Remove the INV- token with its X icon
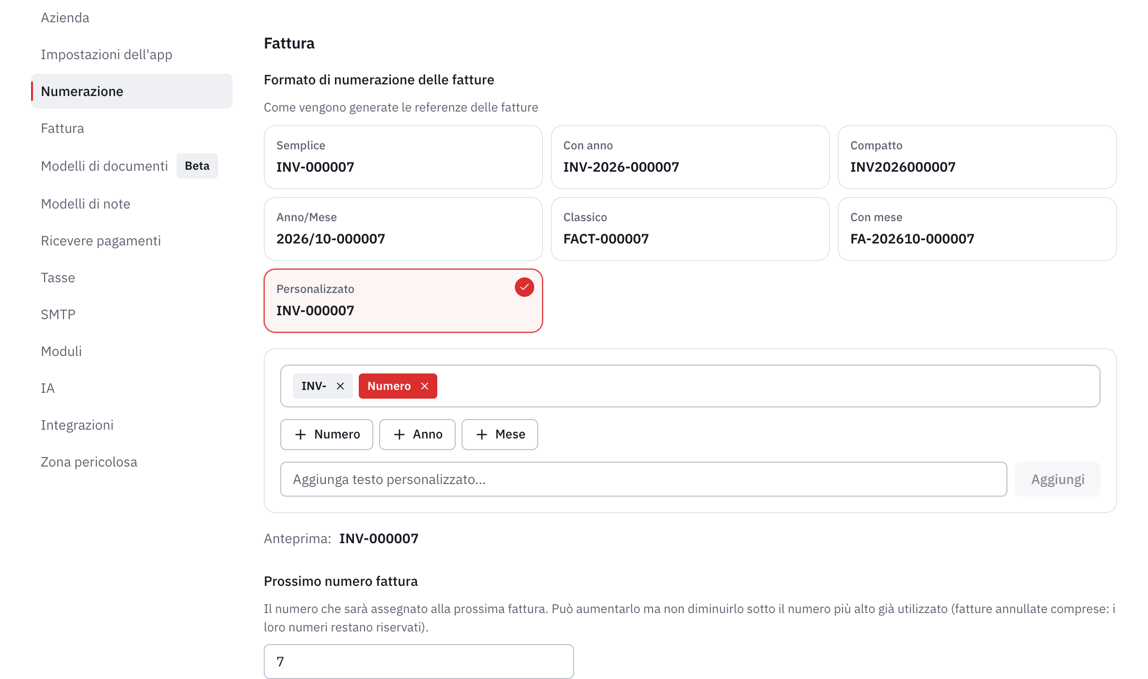This screenshot has width=1148, height=679. [340, 386]
